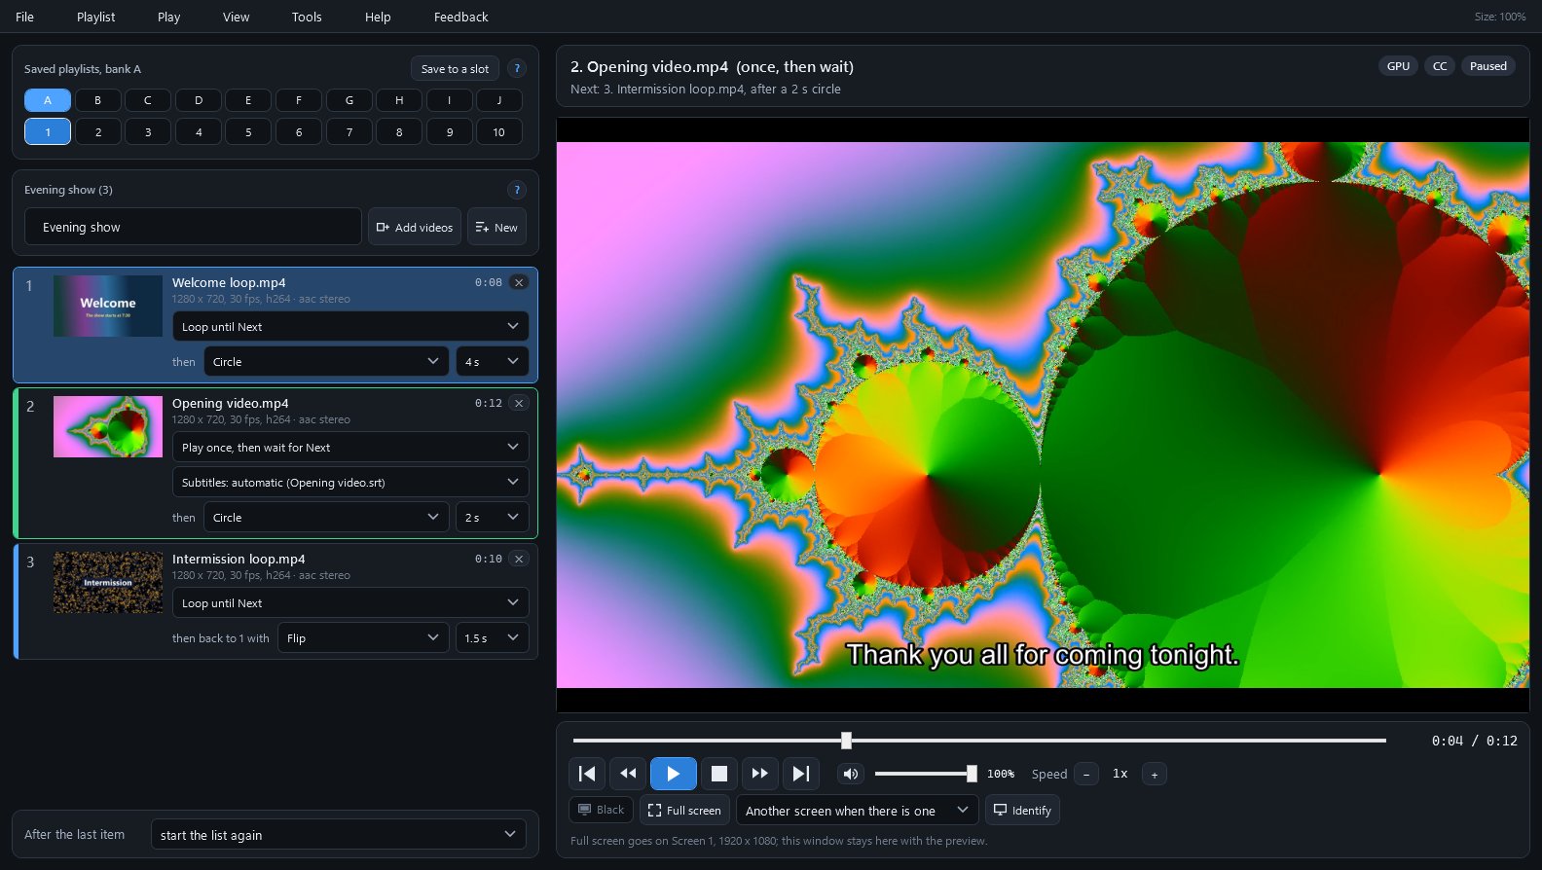Remove Intermission loop.mp4 with its X

[519, 559]
